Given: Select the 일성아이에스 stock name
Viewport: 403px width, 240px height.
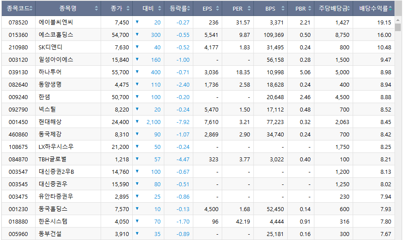Looking at the screenshot, I should 56,60.
